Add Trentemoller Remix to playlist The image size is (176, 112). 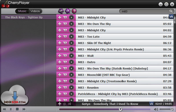coord(60,81)
